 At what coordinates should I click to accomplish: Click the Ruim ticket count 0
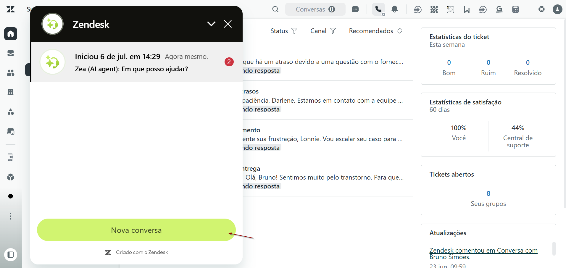(488, 62)
